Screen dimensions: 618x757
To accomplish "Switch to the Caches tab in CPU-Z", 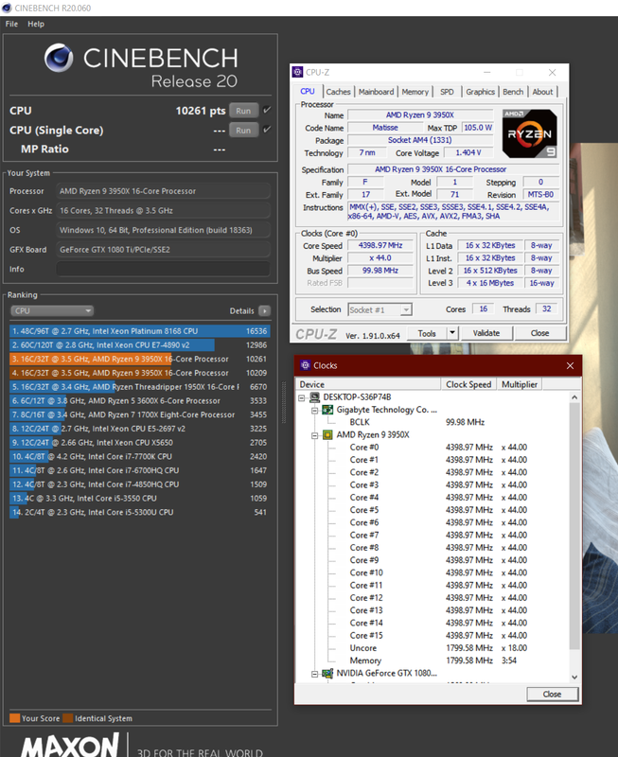I will point(338,92).
